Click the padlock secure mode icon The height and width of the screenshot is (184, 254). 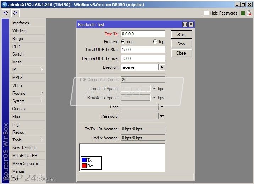tap(249, 13)
